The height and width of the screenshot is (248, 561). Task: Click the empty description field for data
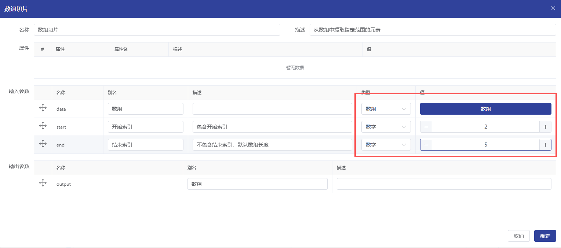coord(272,109)
